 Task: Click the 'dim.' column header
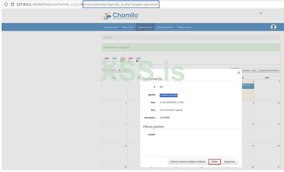[267, 77]
